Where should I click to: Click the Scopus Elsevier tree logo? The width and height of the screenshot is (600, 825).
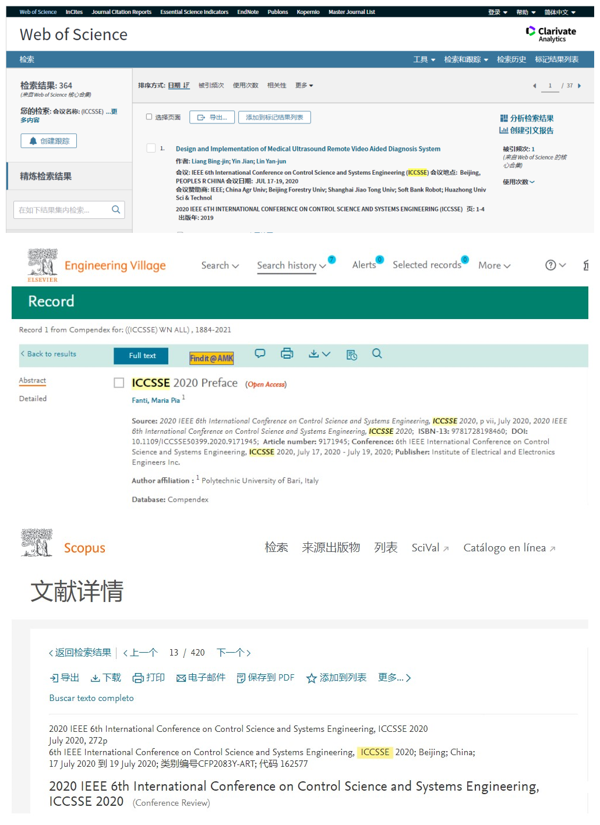(x=37, y=543)
